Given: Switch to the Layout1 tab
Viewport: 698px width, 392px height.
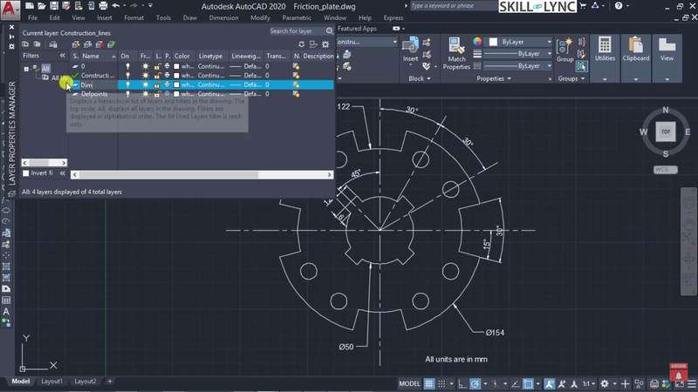Looking at the screenshot, I should pos(51,382).
